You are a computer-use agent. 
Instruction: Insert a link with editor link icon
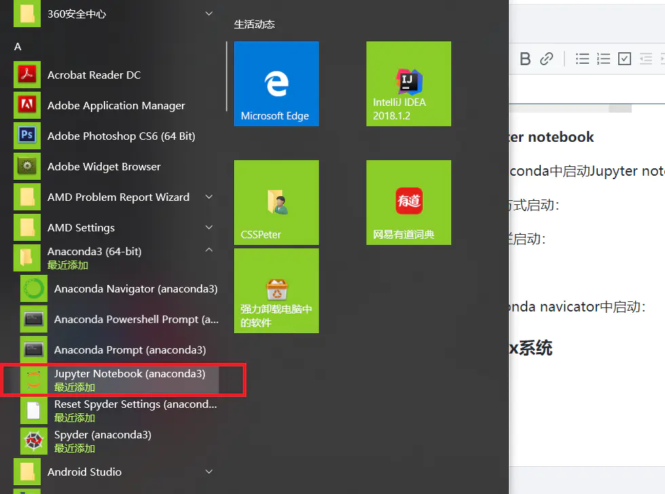[x=546, y=58]
